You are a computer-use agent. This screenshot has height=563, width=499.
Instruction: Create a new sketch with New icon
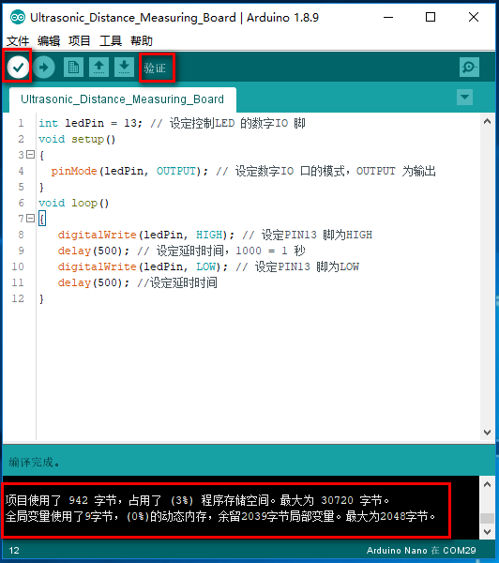point(73,68)
